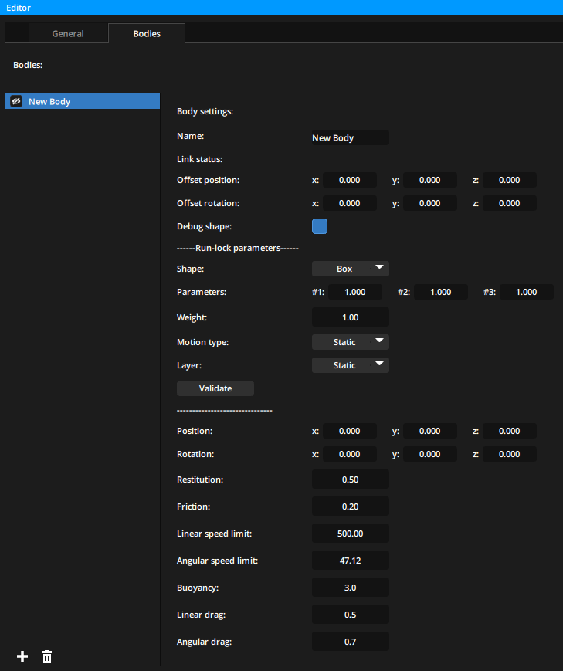
Task: Click the Restitution field showing 0.50
Action: [x=350, y=479]
